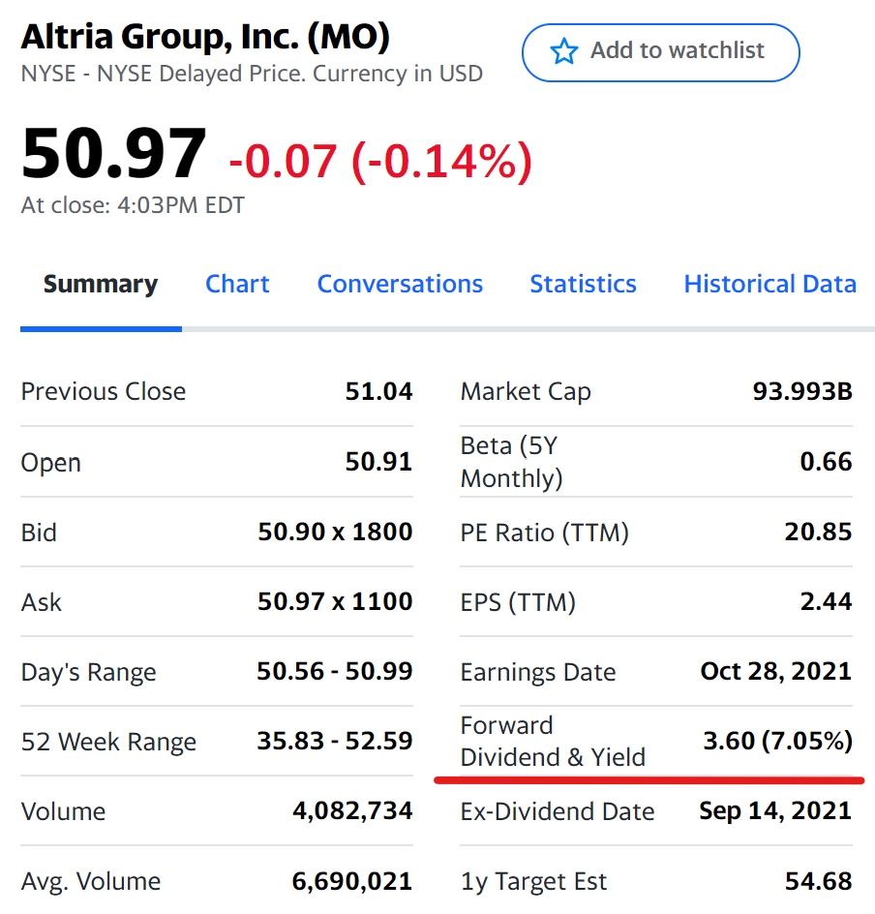Click the 50.97 stock price
Viewport: 875px width, 914px height.
[x=113, y=153]
